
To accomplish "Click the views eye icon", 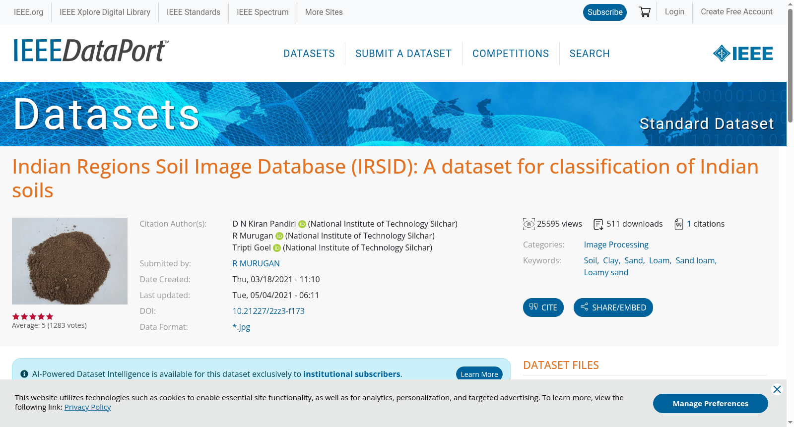I will (529, 224).
